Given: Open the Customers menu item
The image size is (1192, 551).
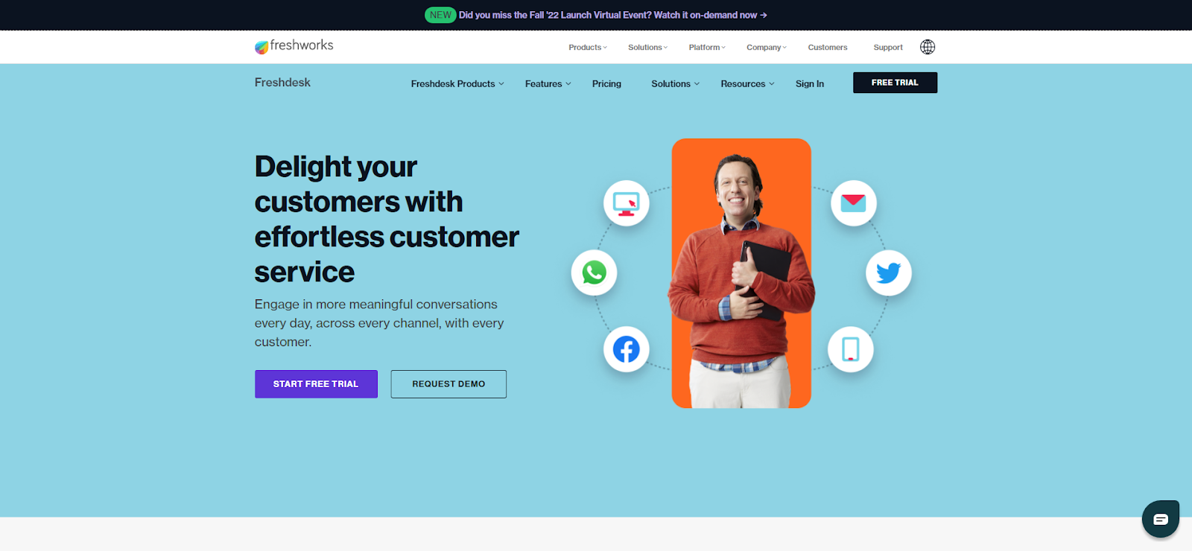Looking at the screenshot, I should (828, 48).
